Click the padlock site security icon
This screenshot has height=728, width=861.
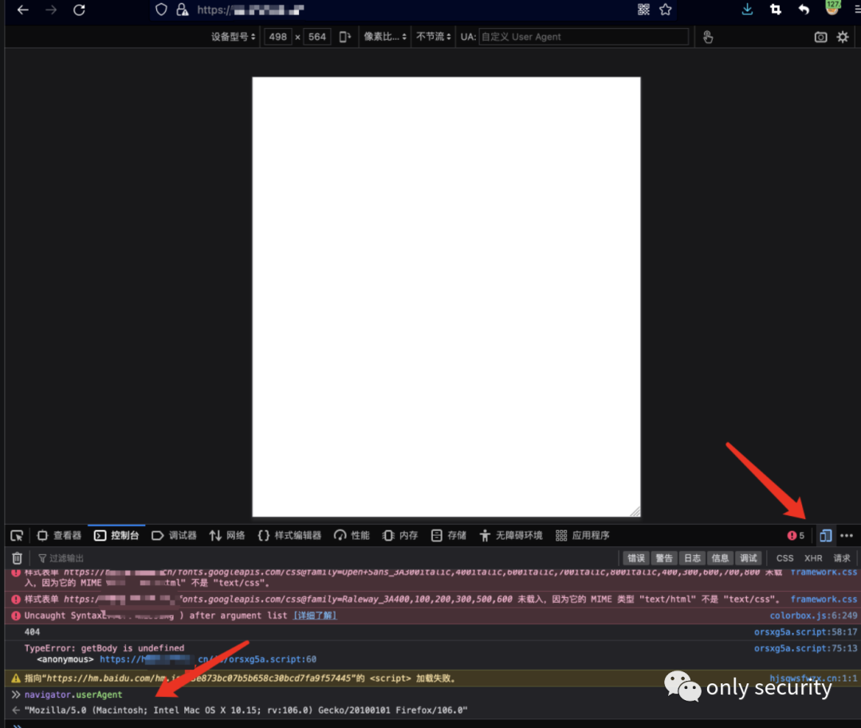coord(182,10)
